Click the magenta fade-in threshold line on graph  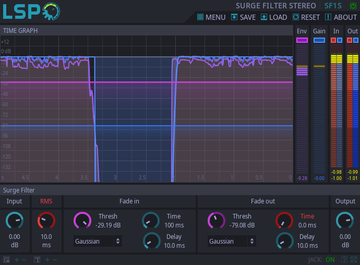coord(147,82)
